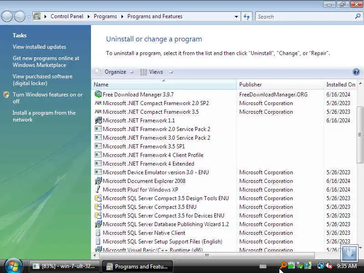364x273 pixels.
Task: Select Microsoft SQL Server Compact 3.5 ENU
Action: coord(150,207)
